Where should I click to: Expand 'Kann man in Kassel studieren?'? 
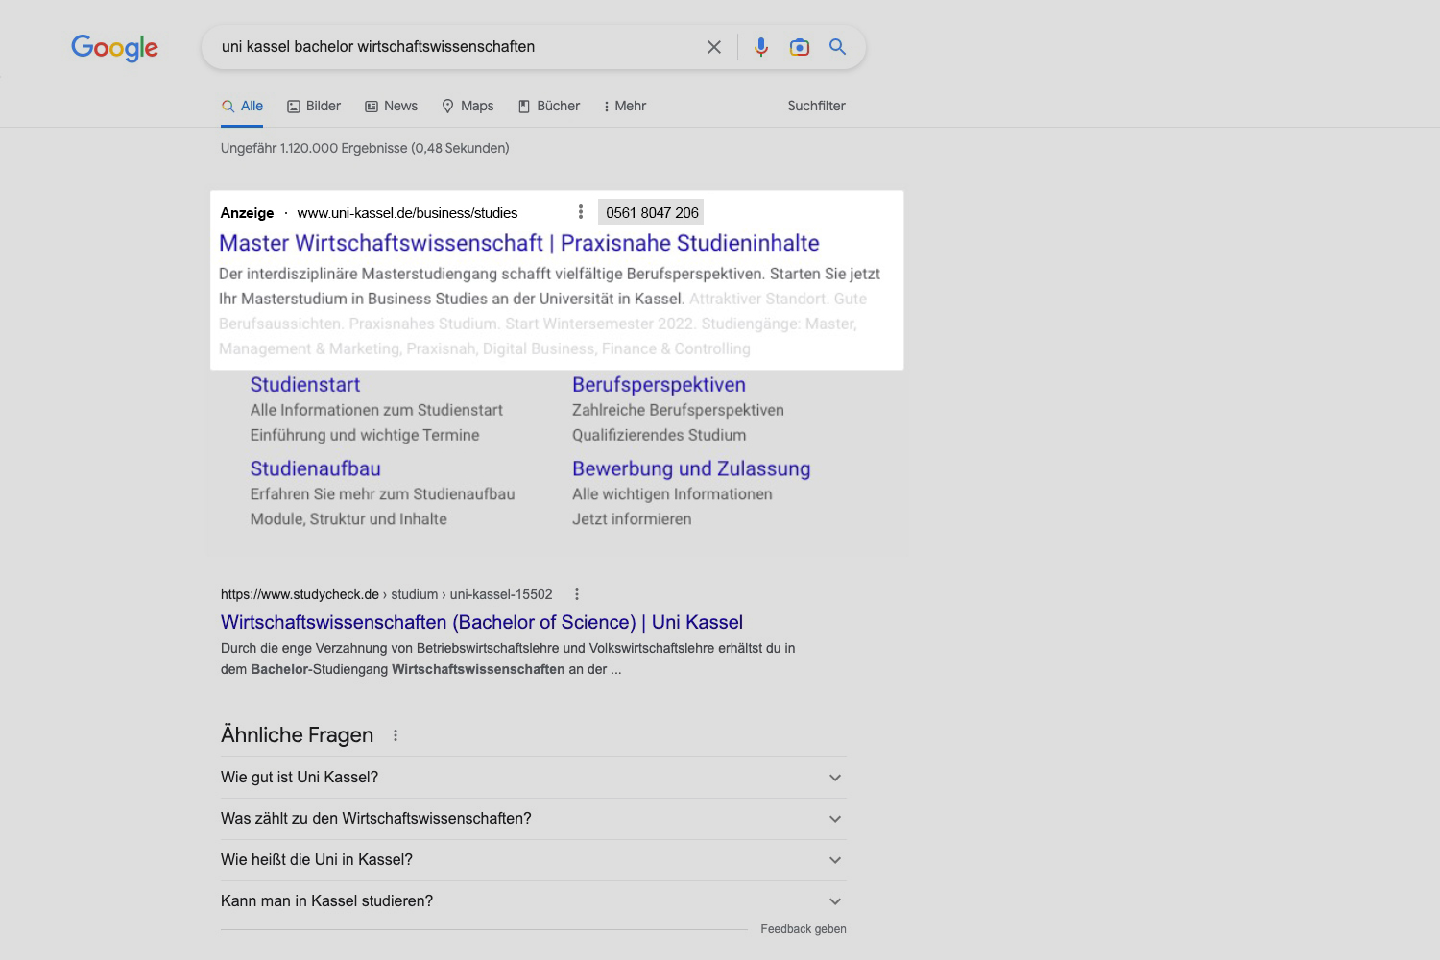pos(534,901)
